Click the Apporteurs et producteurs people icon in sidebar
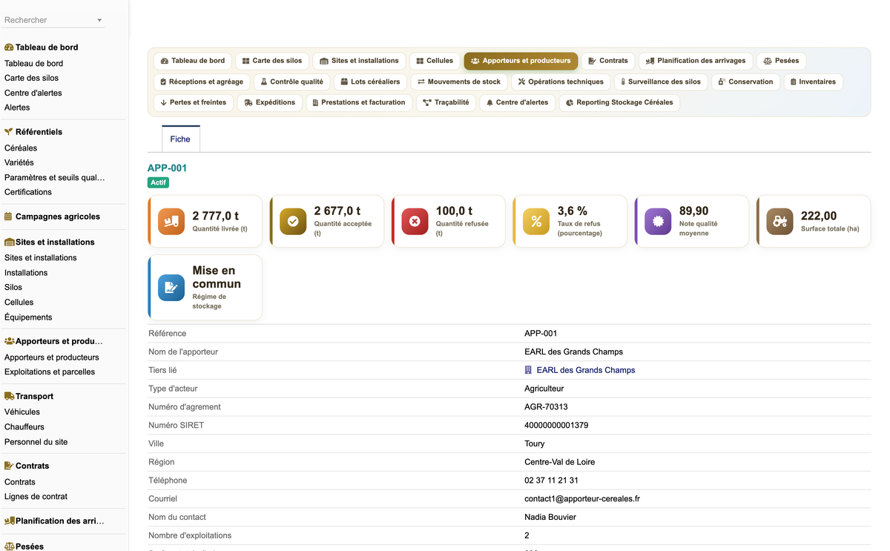Viewport: 890px width, 551px height. [x=10, y=341]
